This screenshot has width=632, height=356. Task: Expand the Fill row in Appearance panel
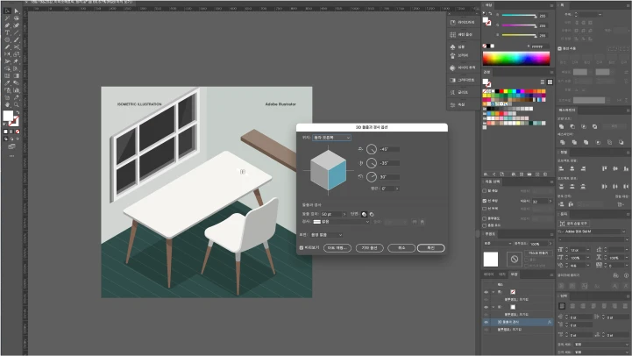click(493, 307)
